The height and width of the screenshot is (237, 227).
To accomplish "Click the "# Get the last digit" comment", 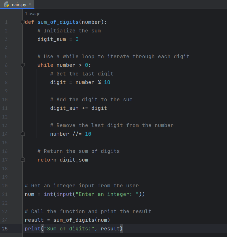I will click(x=82, y=74).
